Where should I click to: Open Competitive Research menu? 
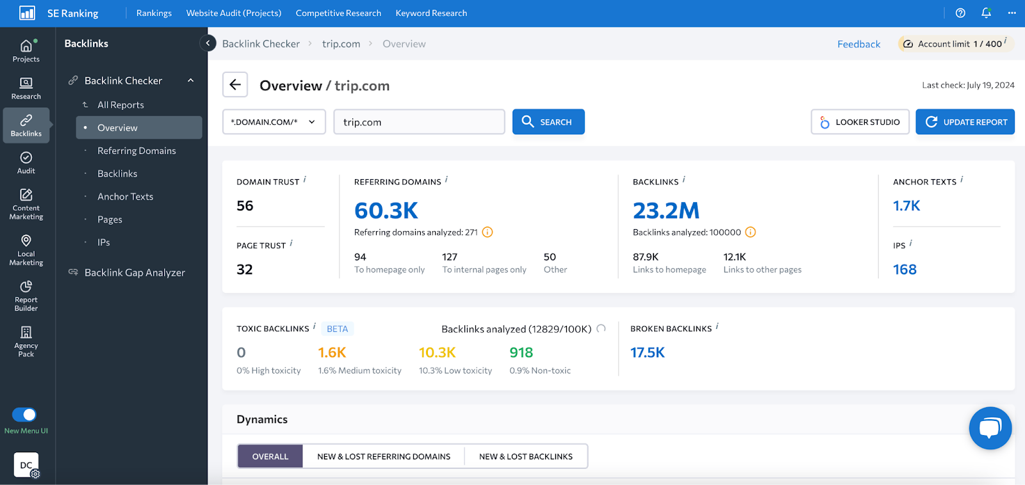click(x=338, y=13)
